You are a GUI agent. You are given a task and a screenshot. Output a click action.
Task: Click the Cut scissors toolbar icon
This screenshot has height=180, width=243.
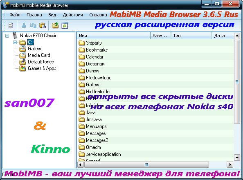tap(24, 25)
